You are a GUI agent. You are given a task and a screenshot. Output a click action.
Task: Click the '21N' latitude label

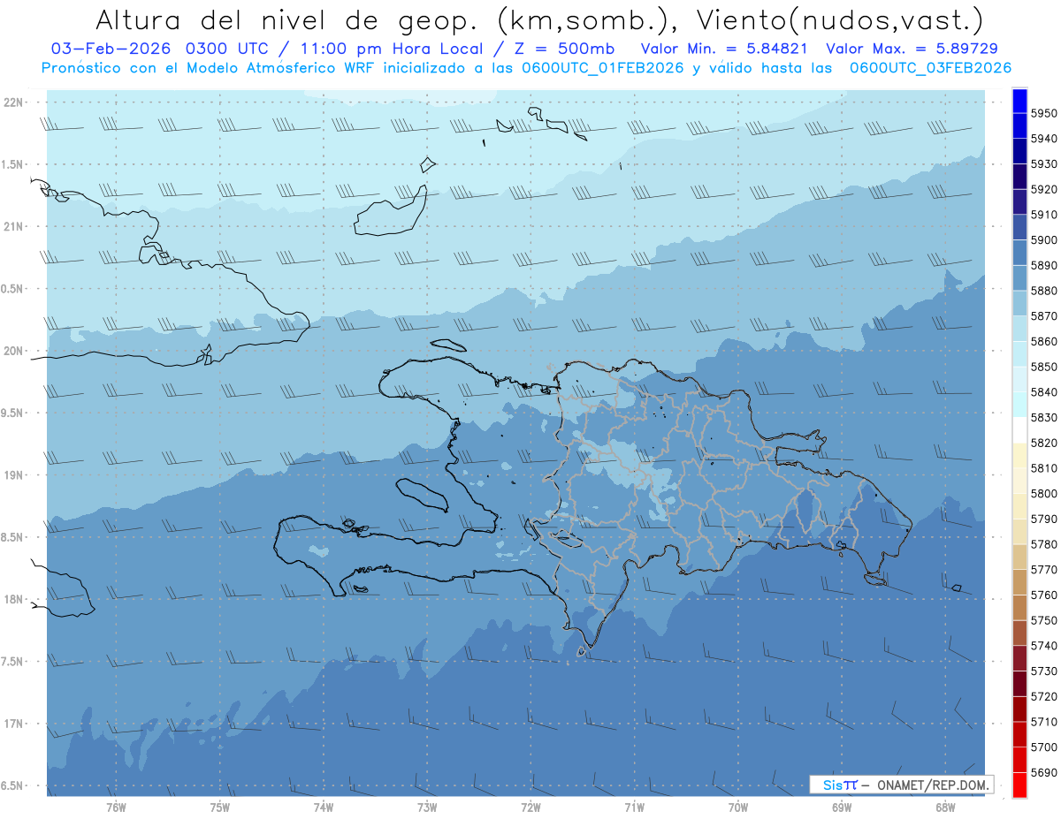[x=13, y=227]
